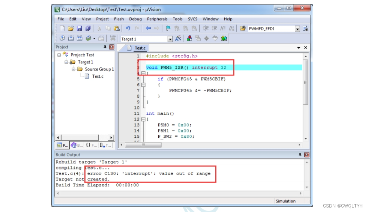Click the Simulation status bar entry
Image resolution: width=368 pixels, height=212 pixels.
pyautogui.click(x=285, y=201)
